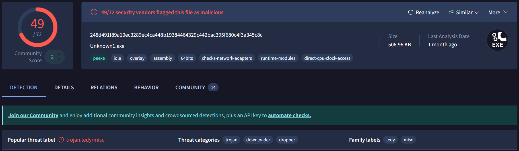Click the threat label warning icon
Image resolution: width=519 pixels, height=151 pixels.
[x=61, y=140]
